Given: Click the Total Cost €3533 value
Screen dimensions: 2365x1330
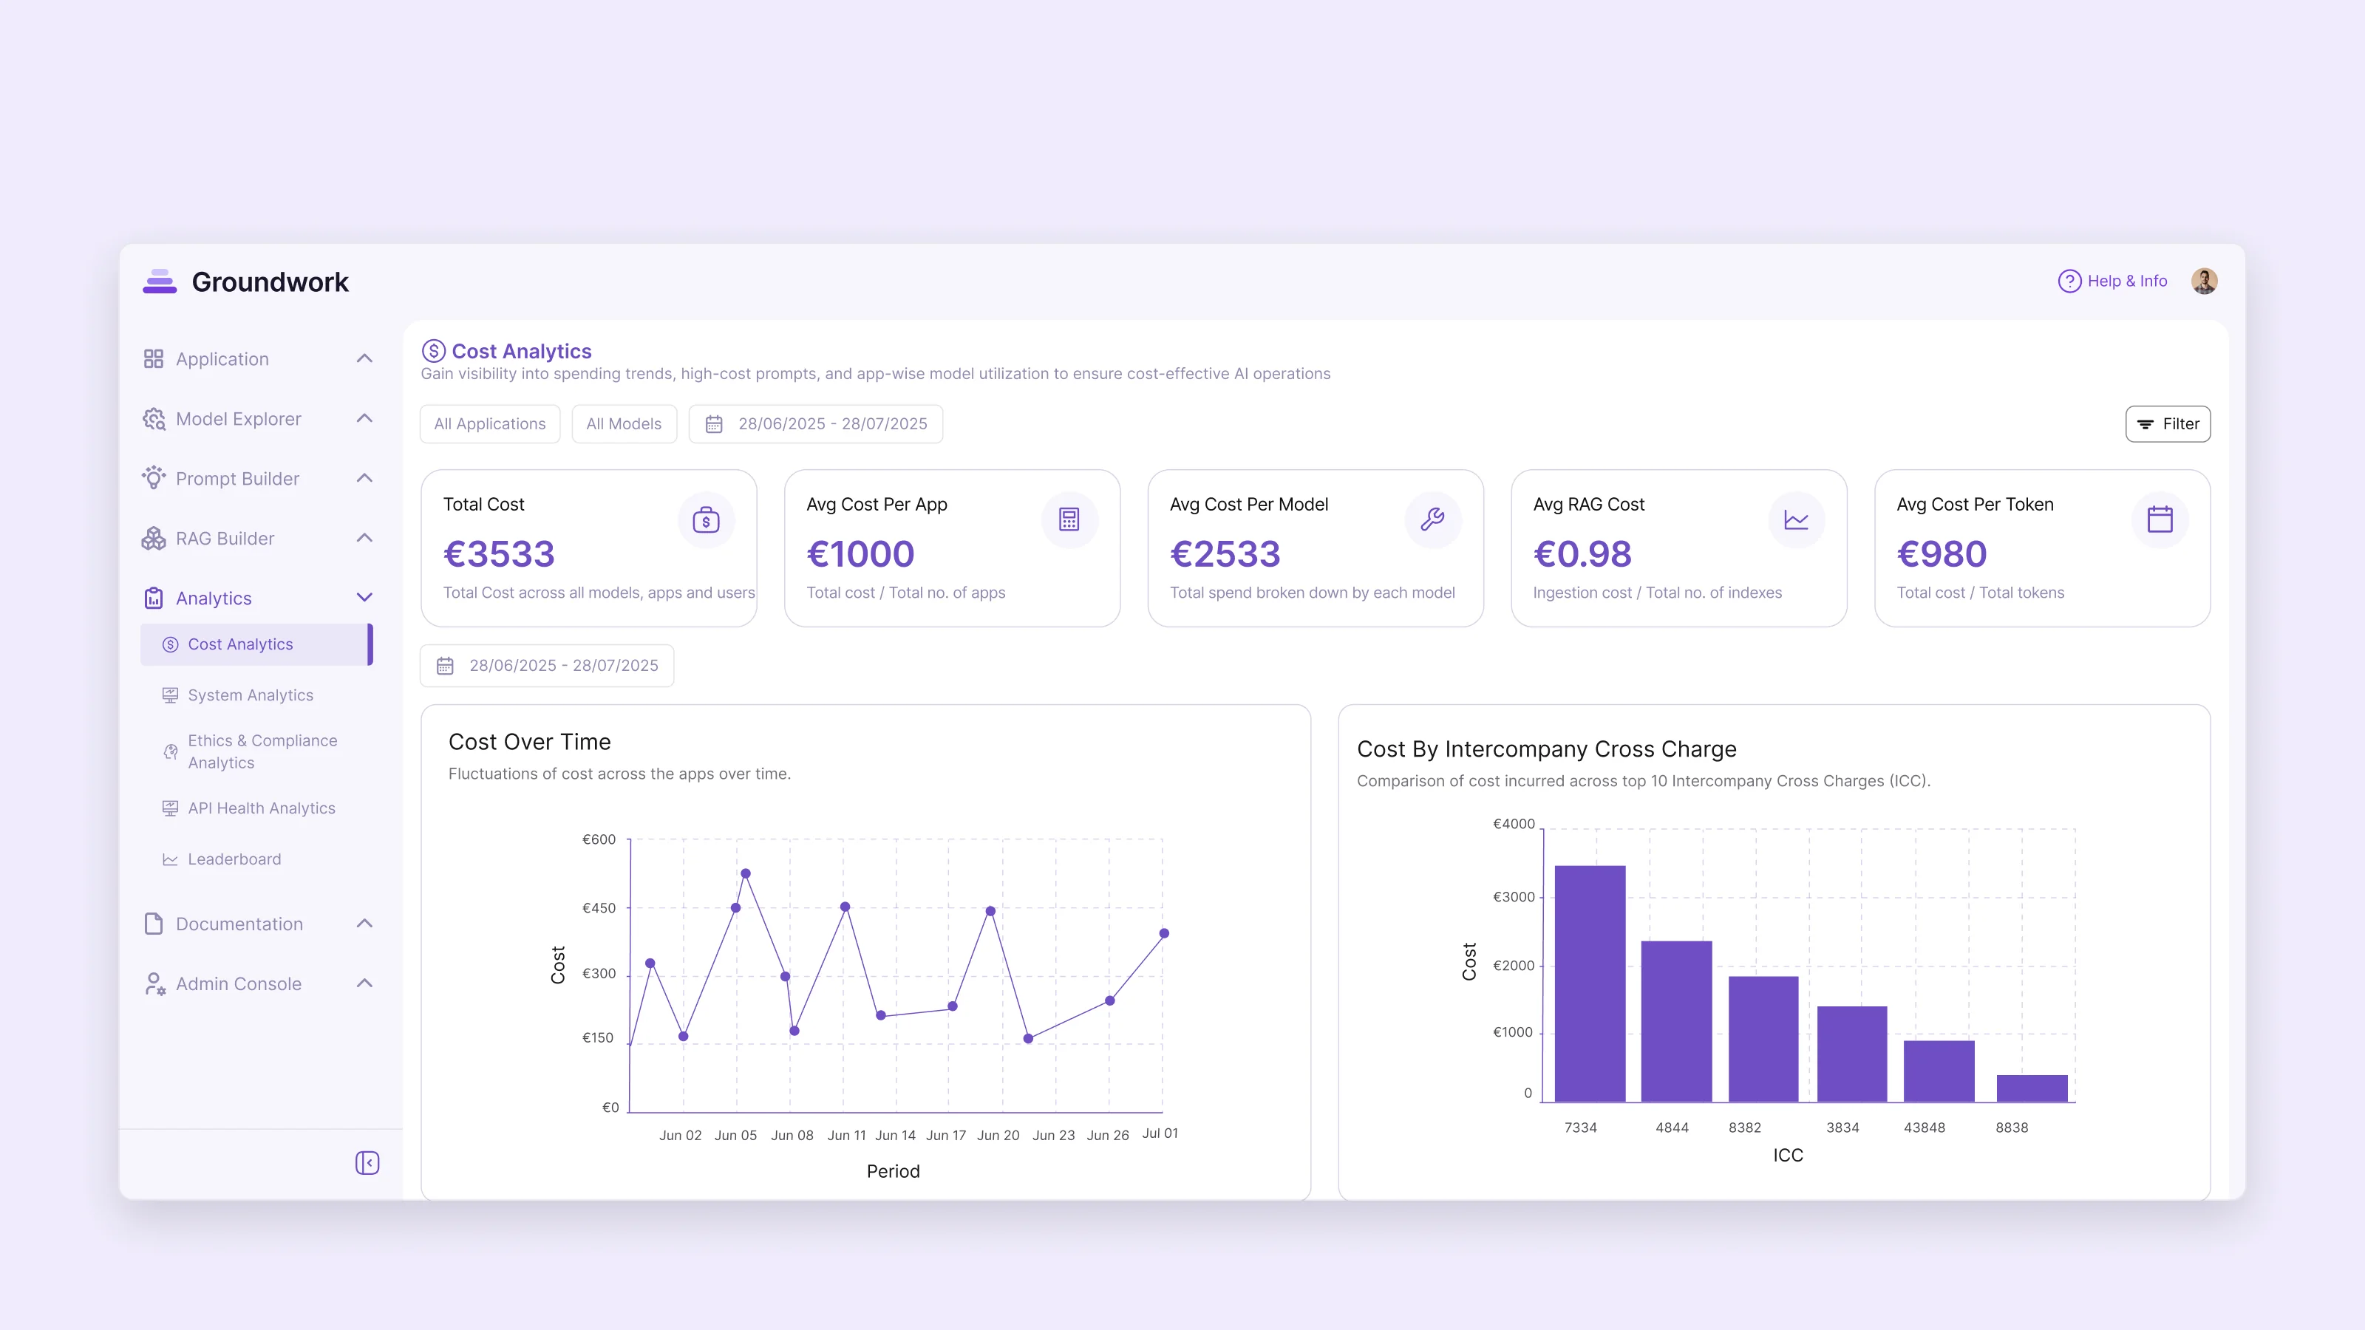Looking at the screenshot, I should [x=500, y=553].
